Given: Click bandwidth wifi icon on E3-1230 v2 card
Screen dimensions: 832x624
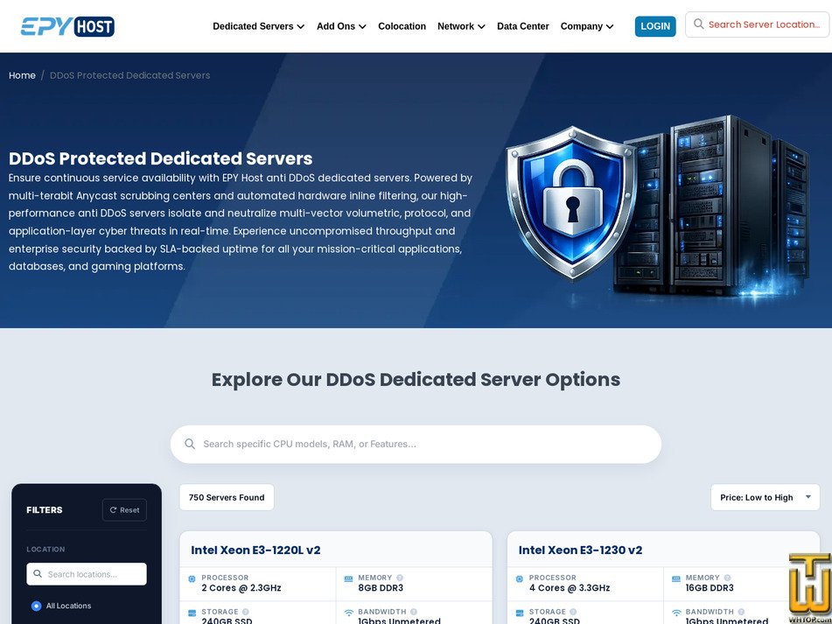Looking at the screenshot, I should click(676, 613).
